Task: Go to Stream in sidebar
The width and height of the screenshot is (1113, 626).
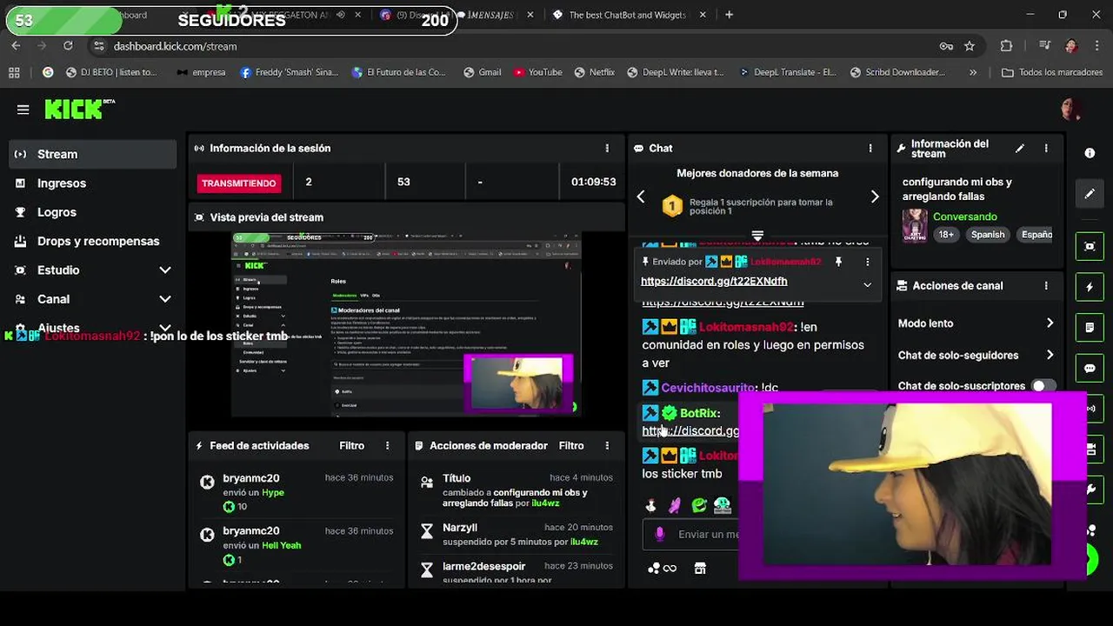Action: click(x=93, y=154)
